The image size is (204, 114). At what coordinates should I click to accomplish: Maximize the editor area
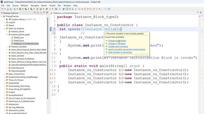pos(200,12)
